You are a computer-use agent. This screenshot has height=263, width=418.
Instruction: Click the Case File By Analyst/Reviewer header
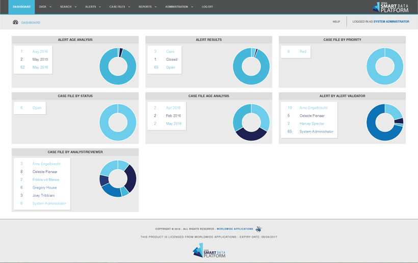click(75, 152)
